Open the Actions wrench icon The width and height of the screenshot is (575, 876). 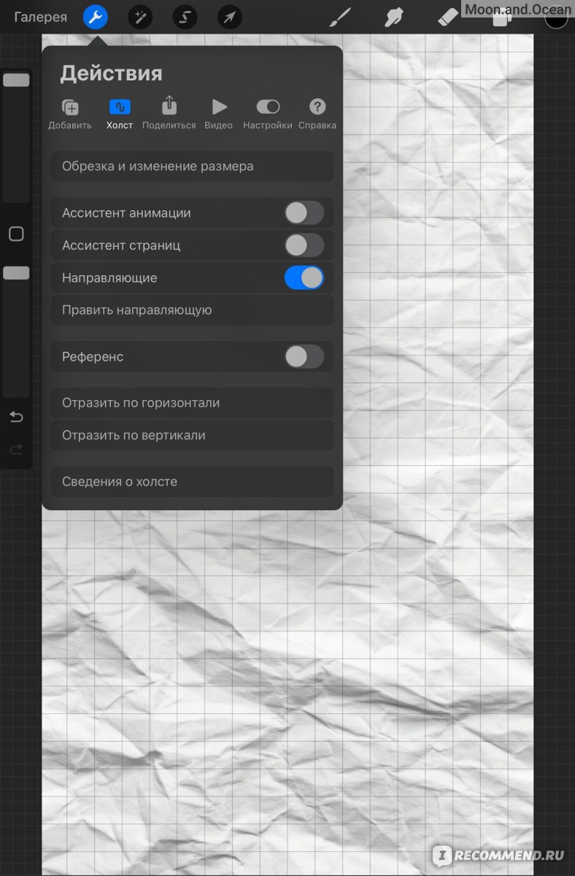pyautogui.click(x=96, y=17)
